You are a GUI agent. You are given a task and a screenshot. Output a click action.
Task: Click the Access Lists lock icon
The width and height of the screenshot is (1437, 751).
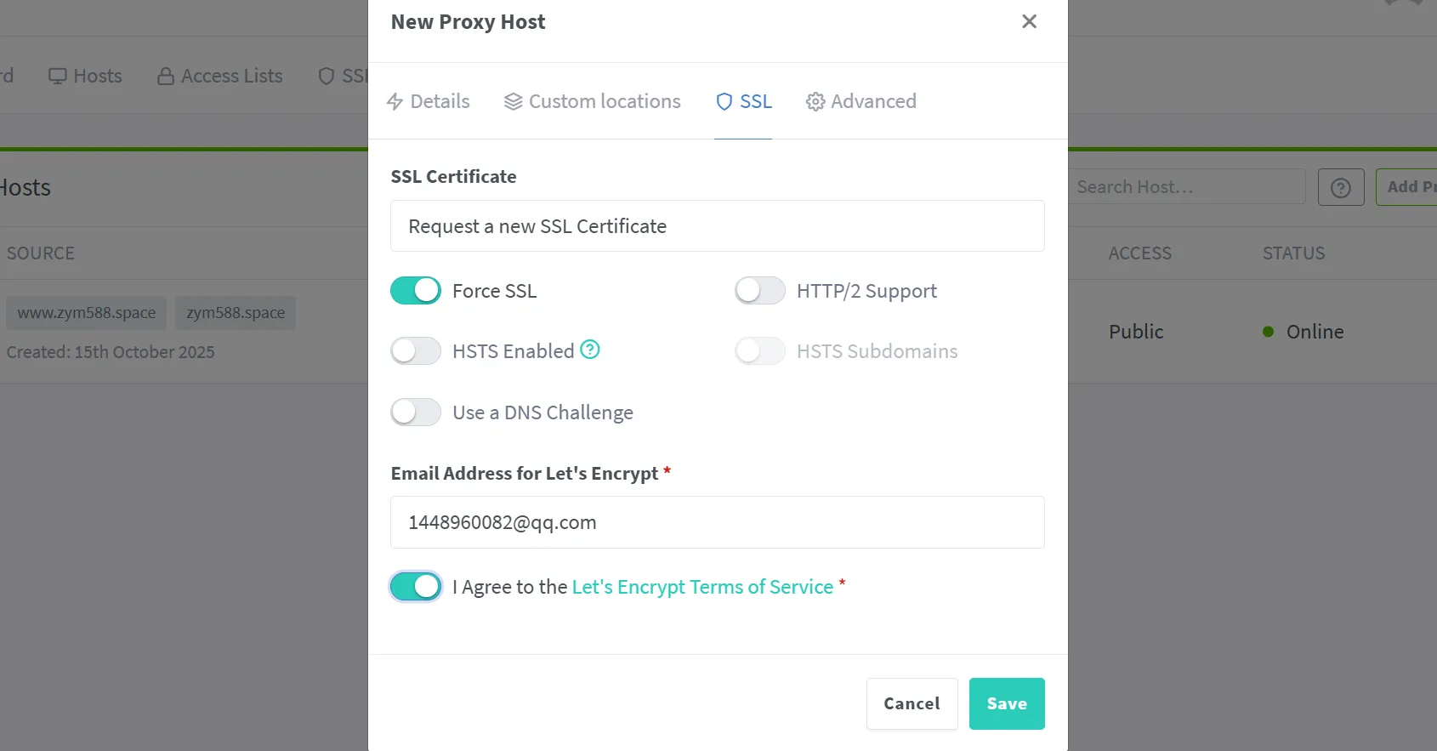(x=166, y=77)
